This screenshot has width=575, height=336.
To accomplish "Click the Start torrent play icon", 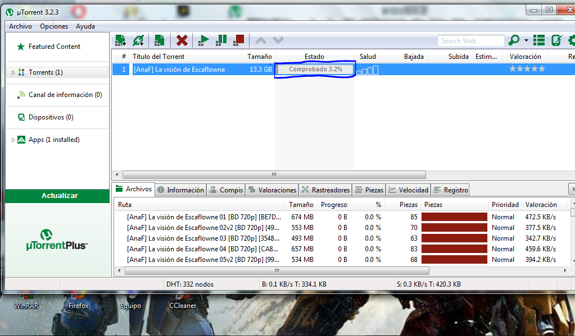I will (203, 40).
